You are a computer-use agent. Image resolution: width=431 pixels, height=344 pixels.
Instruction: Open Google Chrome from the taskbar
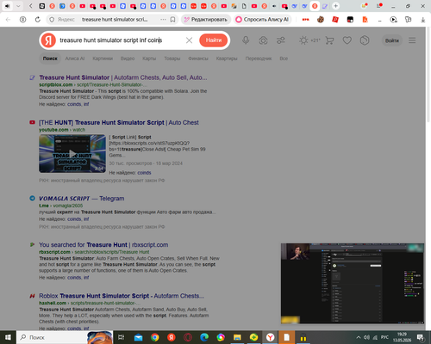155,337
